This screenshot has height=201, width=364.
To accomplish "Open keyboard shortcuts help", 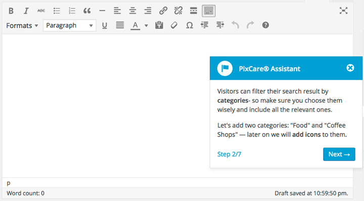I will 265,25.
